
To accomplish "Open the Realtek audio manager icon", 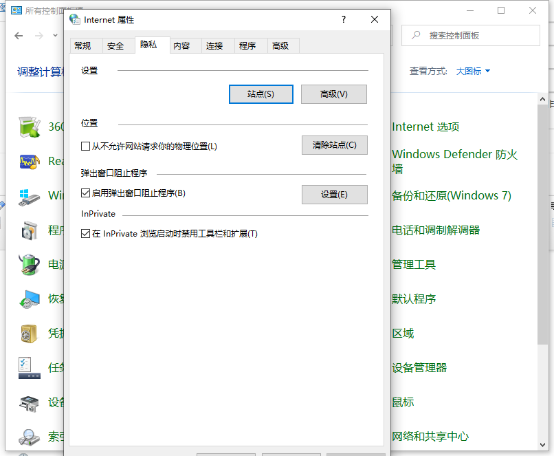I will (29, 162).
